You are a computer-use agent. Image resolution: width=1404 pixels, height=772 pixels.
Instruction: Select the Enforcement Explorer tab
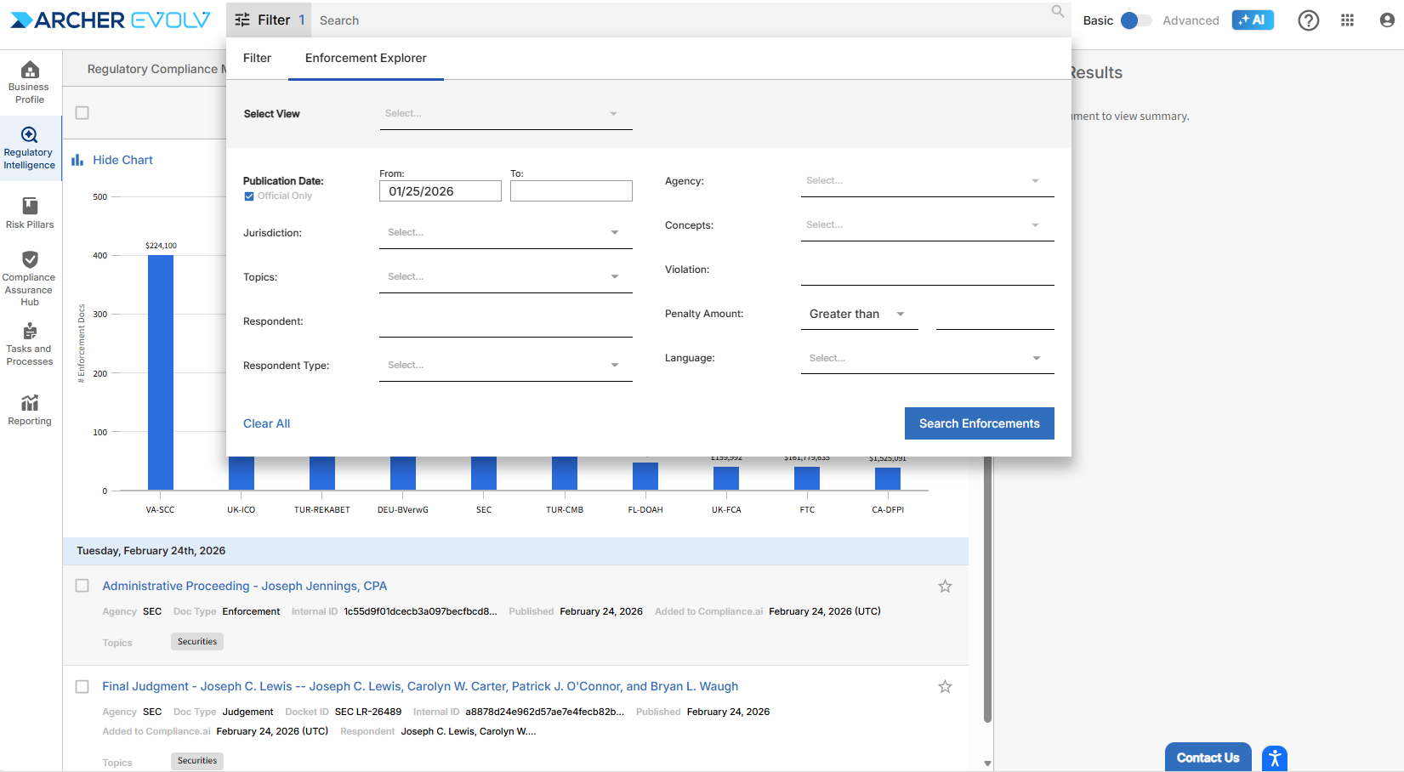(366, 58)
